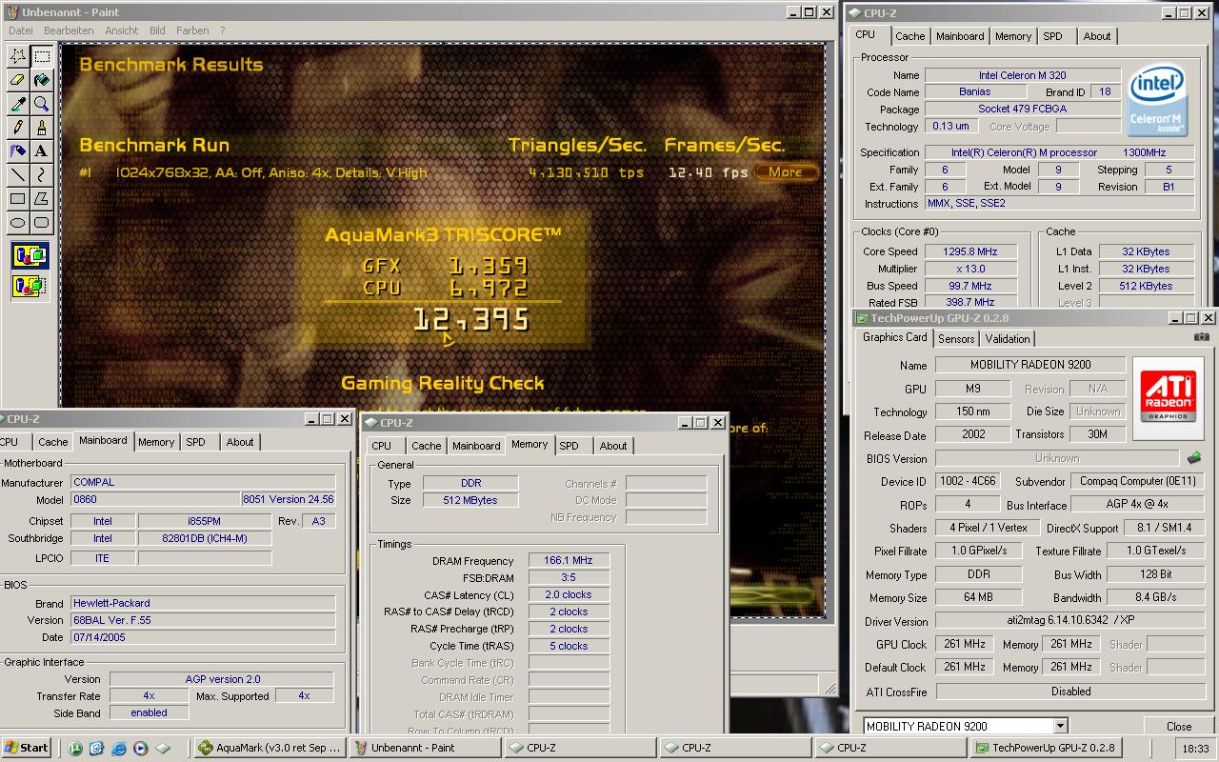Viewport: 1219px width, 762px height.
Task: Open Memory tab in bottom-left Mainboard CPU-Z
Action: click(x=156, y=442)
